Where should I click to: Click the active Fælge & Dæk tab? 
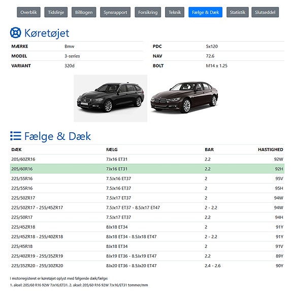click(x=205, y=12)
